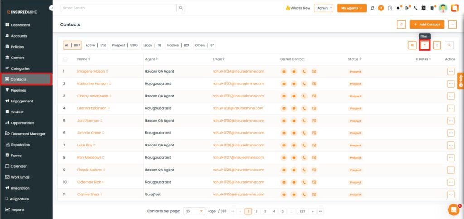Click the notification bell in top bar
This screenshot has height=219, width=464.
tap(398, 8)
